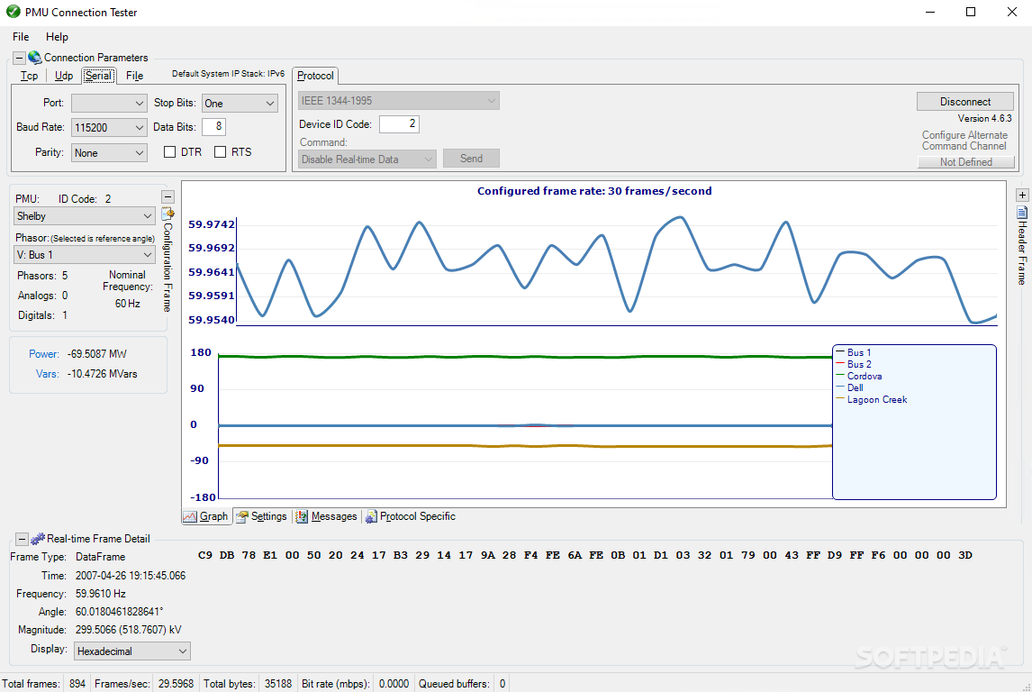Open the Phasor V: Bus 1 dropdown
Image resolution: width=1032 pixels, height=692 pixels.
point(85,255)
